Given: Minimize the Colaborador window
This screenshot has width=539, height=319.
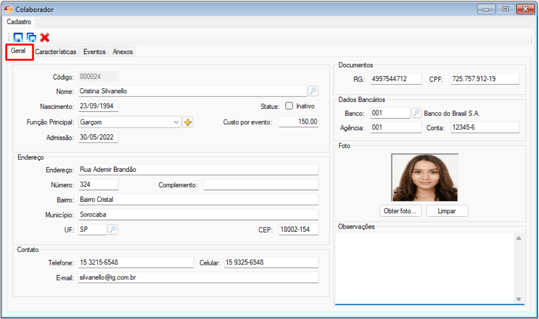Looking at the screenshot, I should tap(486, 9).
